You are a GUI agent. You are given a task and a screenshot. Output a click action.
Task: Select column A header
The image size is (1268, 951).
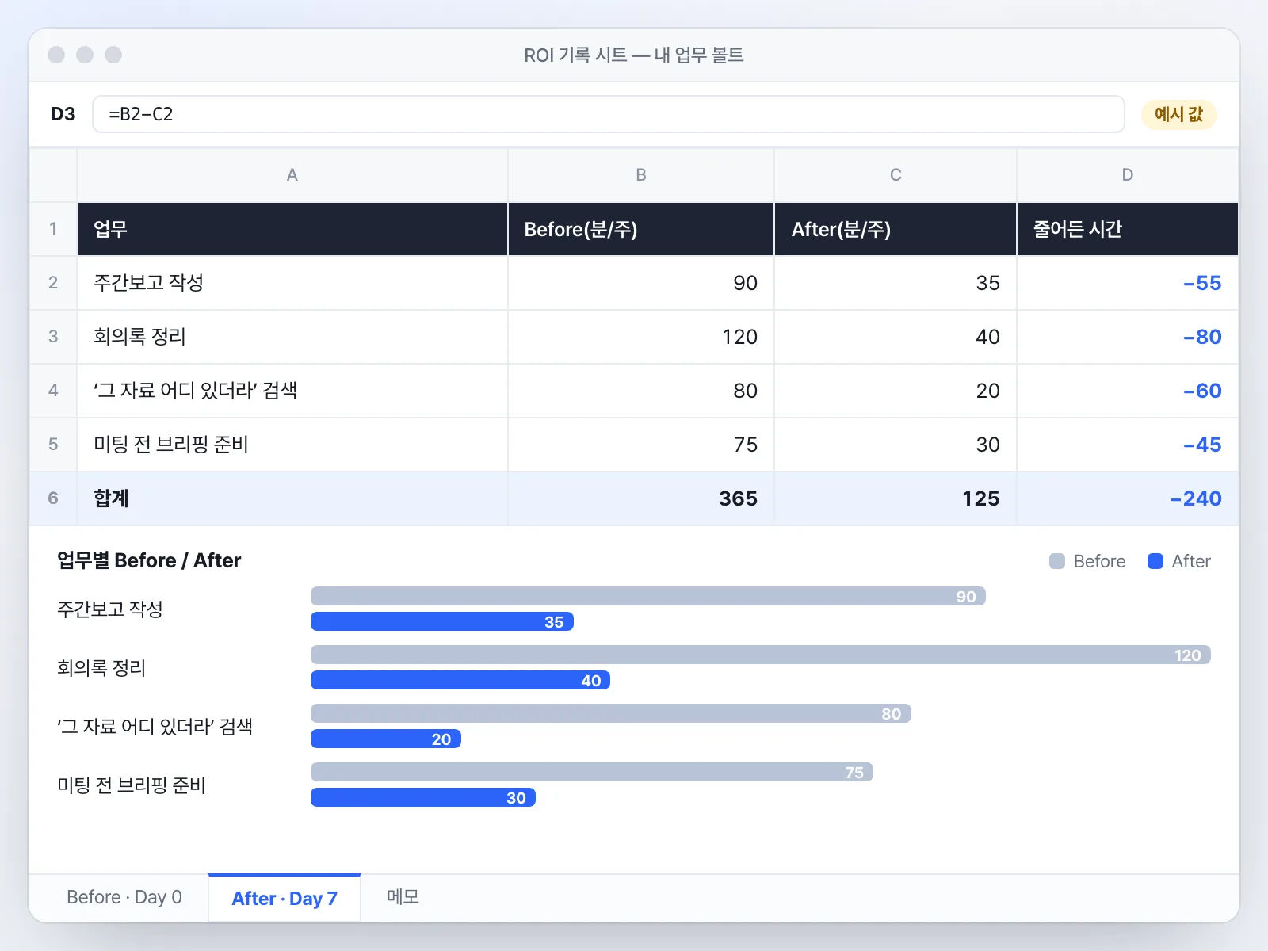click(x=292, y=175)
